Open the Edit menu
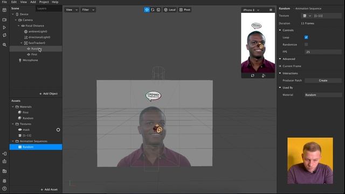 coord(14,2)
